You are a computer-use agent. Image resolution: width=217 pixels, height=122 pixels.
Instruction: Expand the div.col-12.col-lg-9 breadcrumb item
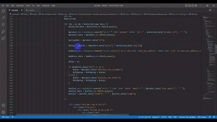178,14
